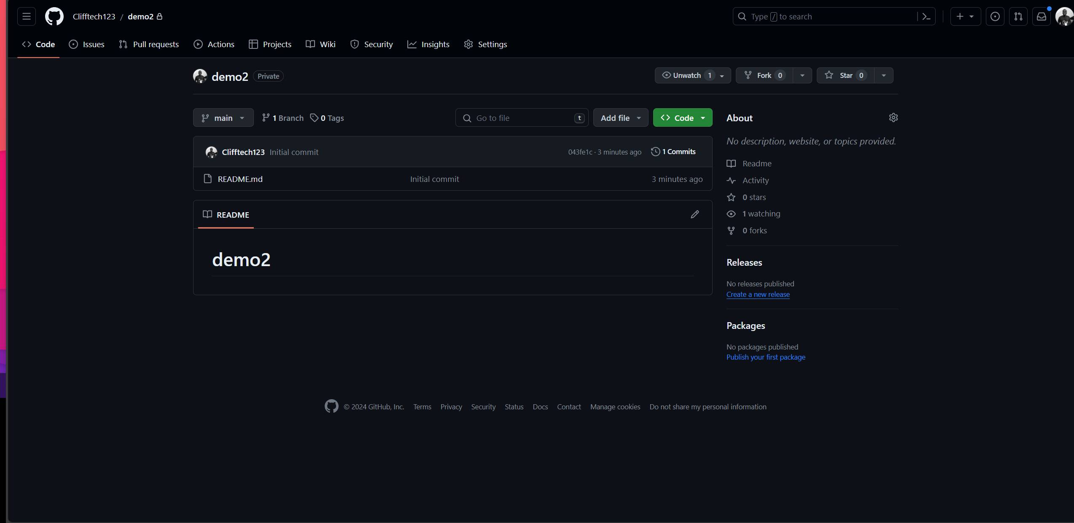Click Manage cookies in footer

(x=615, y=407)
